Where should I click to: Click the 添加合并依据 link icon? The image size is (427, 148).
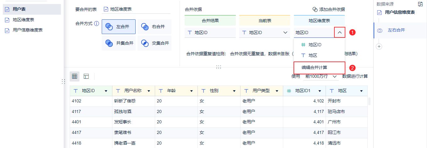tap(315, 9)
